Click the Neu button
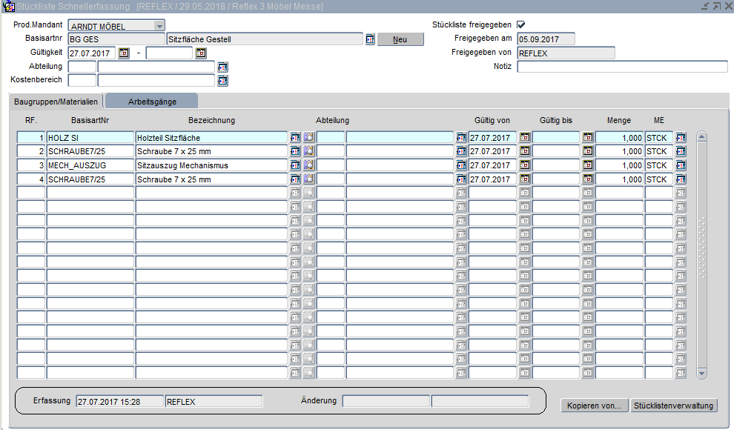Screen dimensions: 734x430 [400, 39]
